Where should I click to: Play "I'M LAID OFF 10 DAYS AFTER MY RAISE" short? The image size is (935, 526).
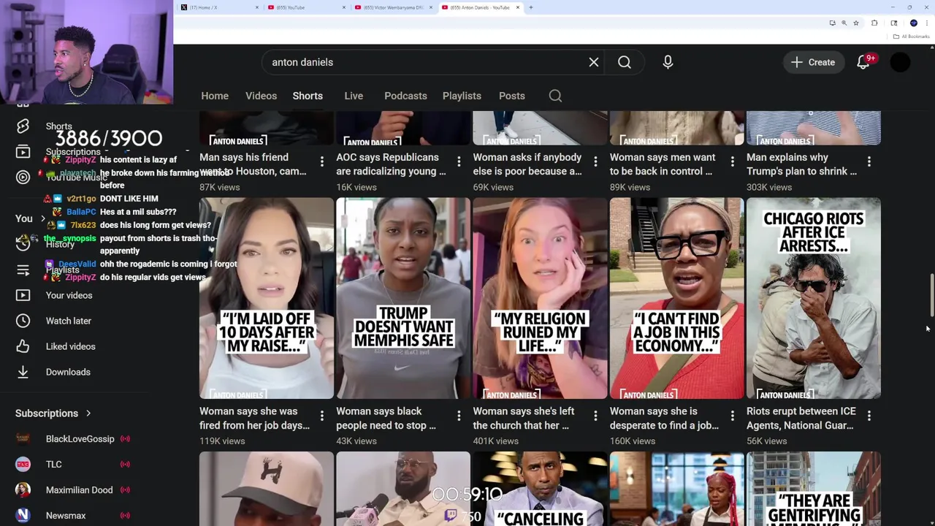tap(267, 298)
